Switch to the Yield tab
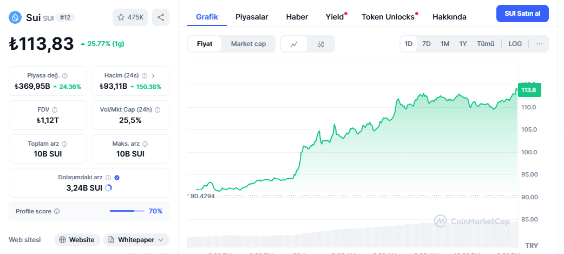This screenshot has width=564, height=254. pyautogui.click(x=335, y=17)
